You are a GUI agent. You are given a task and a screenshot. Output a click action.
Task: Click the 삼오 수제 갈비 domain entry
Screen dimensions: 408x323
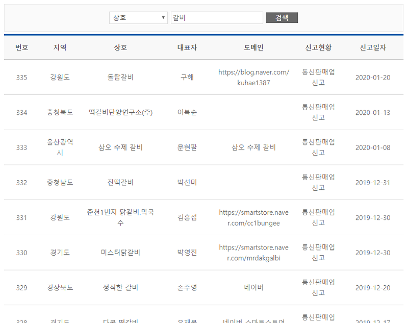(x=253, y=147)
